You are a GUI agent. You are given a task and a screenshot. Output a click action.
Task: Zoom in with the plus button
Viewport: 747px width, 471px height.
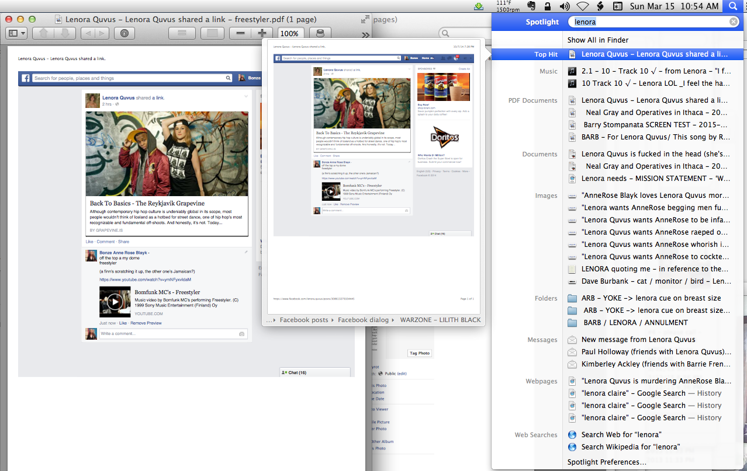(x=262, y=33)
